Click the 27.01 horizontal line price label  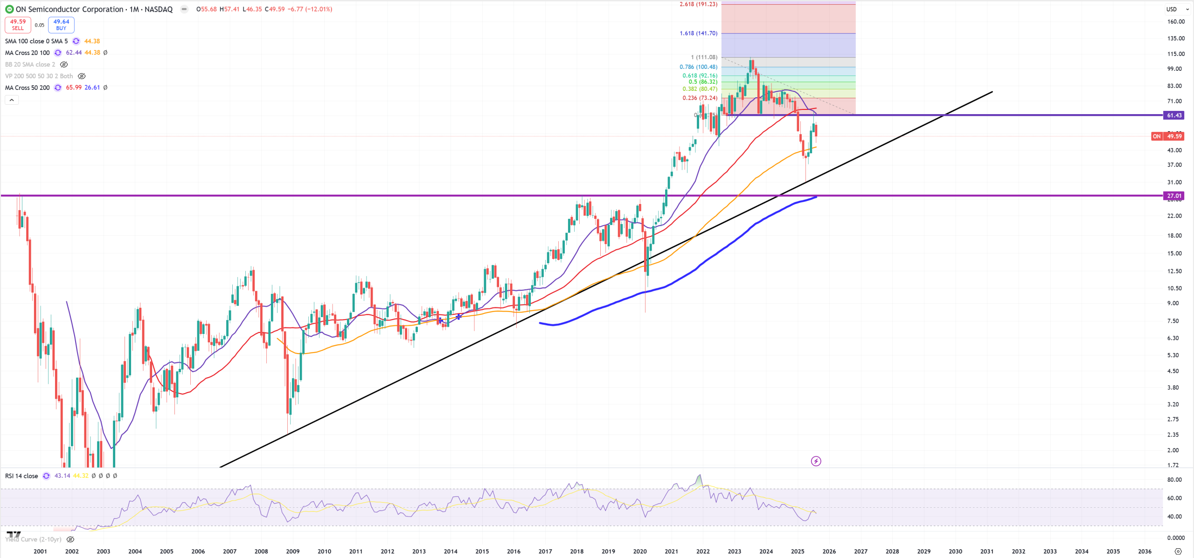click(1174, 196)
